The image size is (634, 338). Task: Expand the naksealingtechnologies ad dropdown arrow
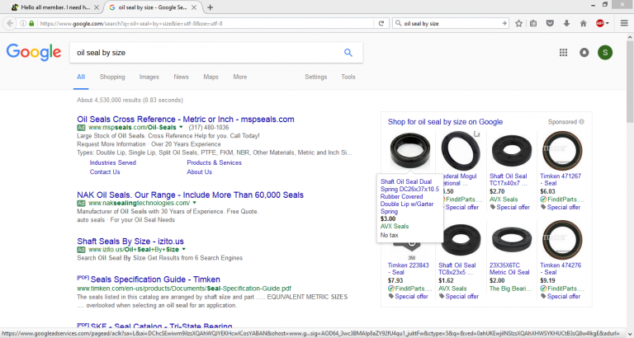click(195, 203)
